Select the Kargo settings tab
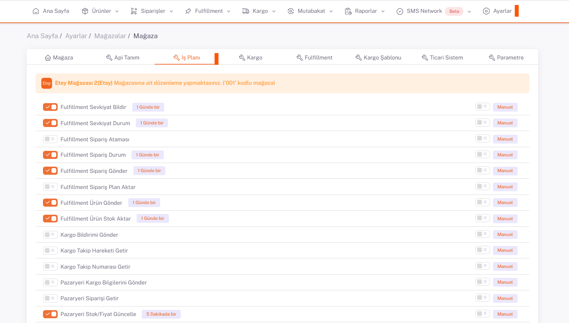 pyautogui.click(x=251, y=58)
